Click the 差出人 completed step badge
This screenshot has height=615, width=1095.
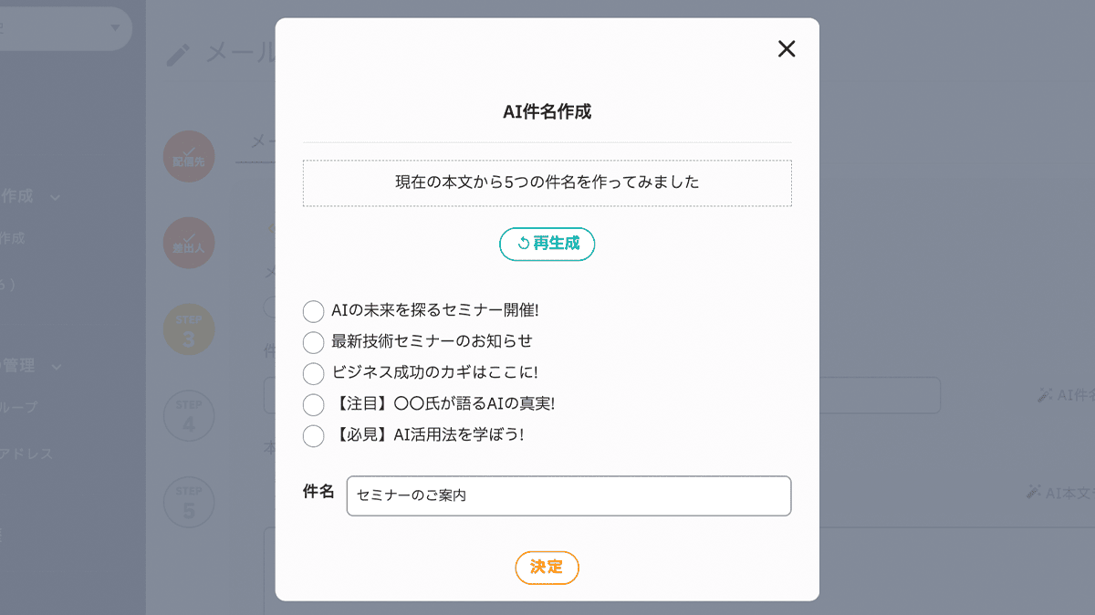(189, 243)
